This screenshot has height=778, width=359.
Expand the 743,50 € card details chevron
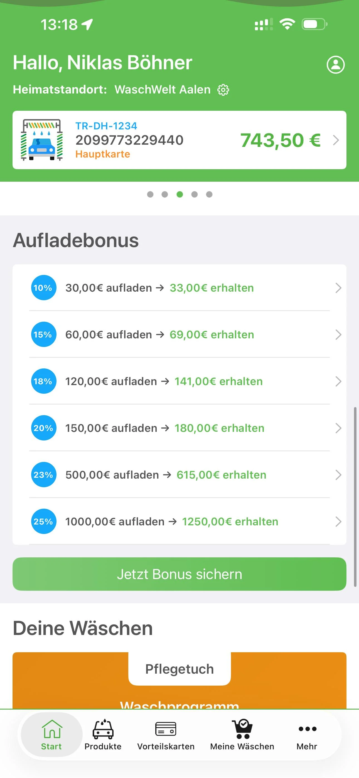[x=336, y=140]
